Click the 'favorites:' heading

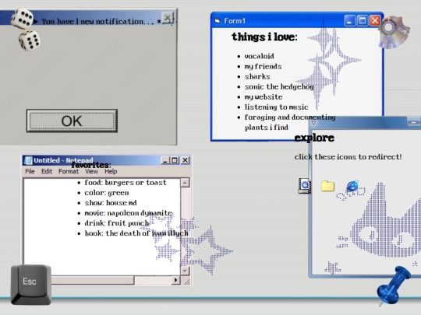point(91,165)
